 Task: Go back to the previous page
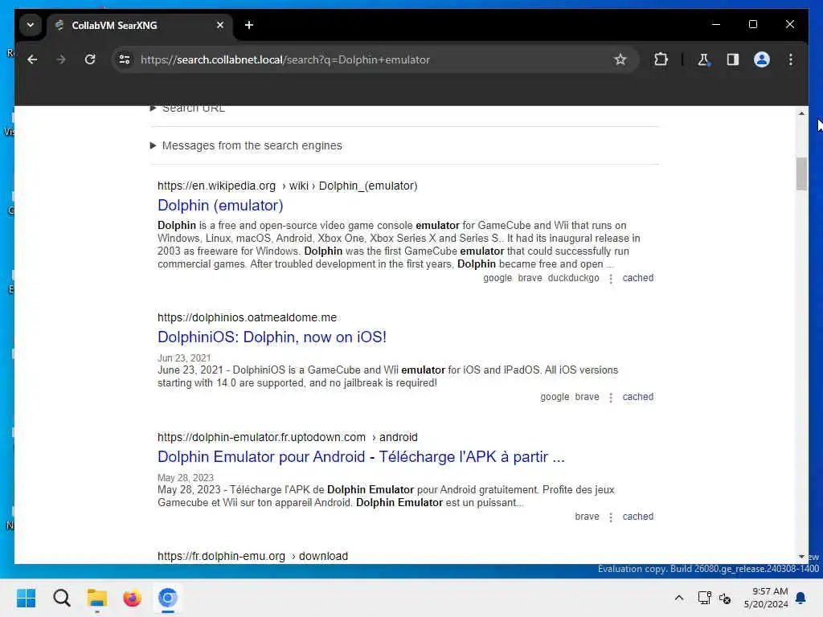pos(32,59)
